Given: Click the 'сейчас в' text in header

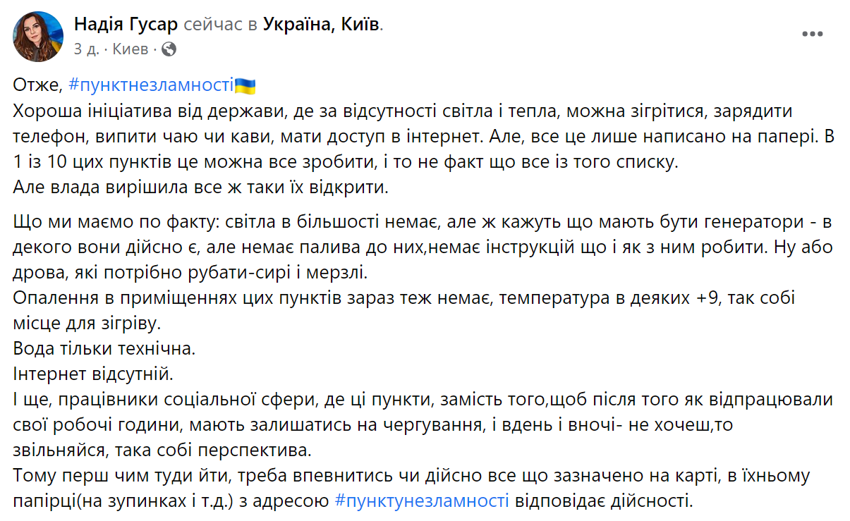Looking at the screenshot, I should pos(220,25).
